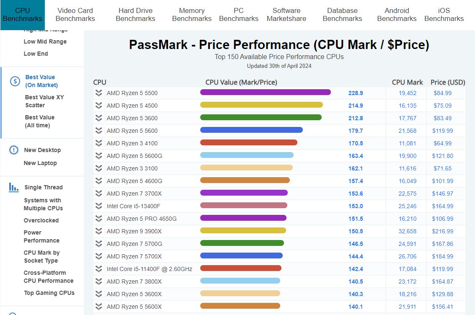Expand the AMD Ryzen 5 5600 row chevron

point(98,131)
